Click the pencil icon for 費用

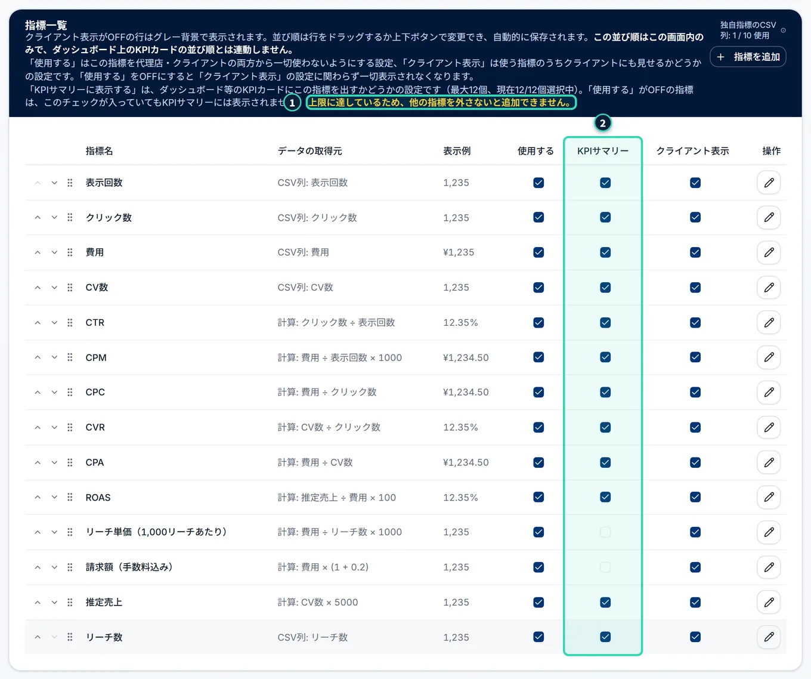pos(769,252)
